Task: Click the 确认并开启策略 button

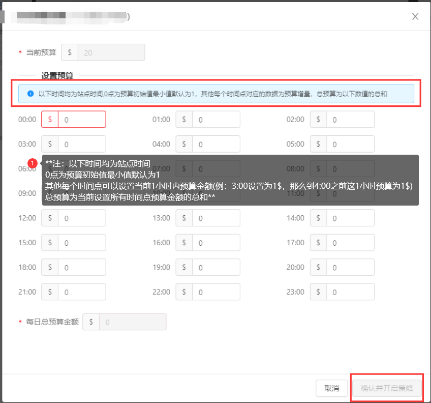Action: [387, 388]
